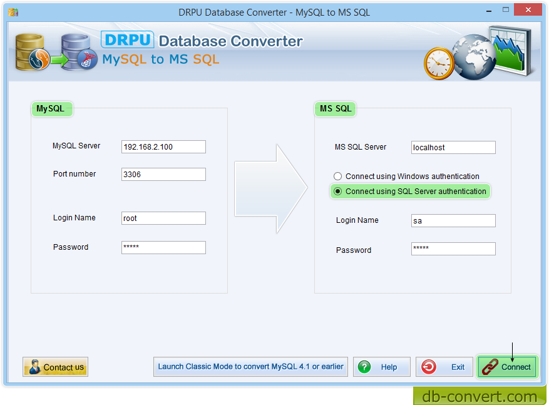549x405 pixels.
Task: Click the MySQL Server address field
Action: (x=163, y=146)
